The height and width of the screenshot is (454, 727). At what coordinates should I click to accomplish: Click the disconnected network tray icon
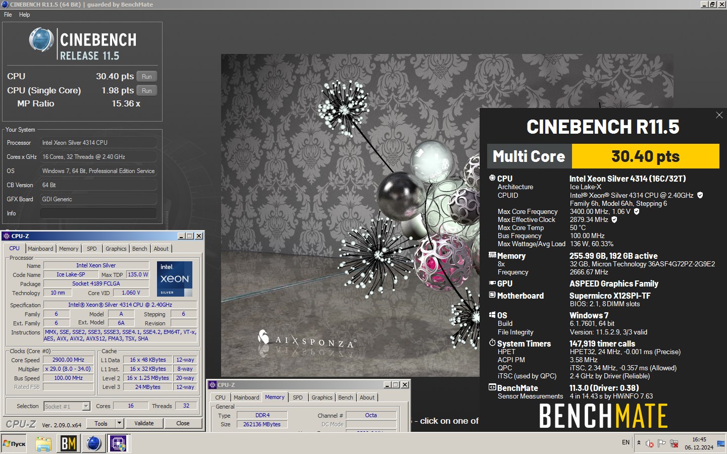click(674, 443)
